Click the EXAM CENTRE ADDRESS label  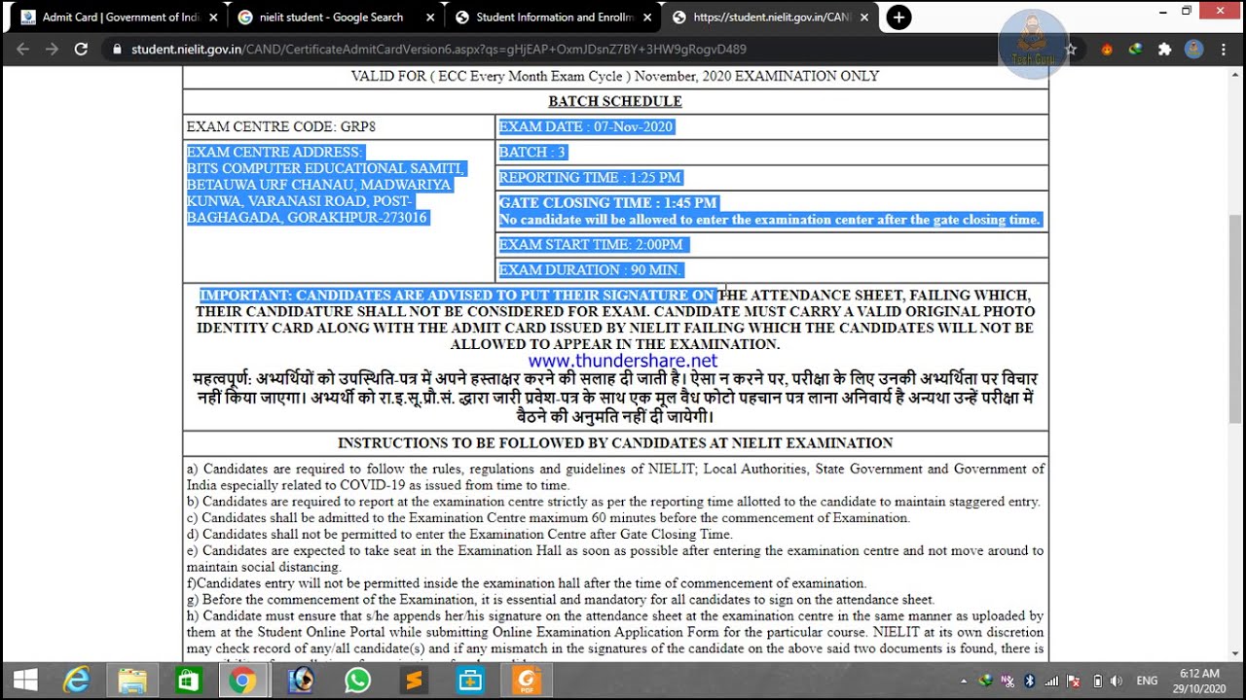coord(275,152)
